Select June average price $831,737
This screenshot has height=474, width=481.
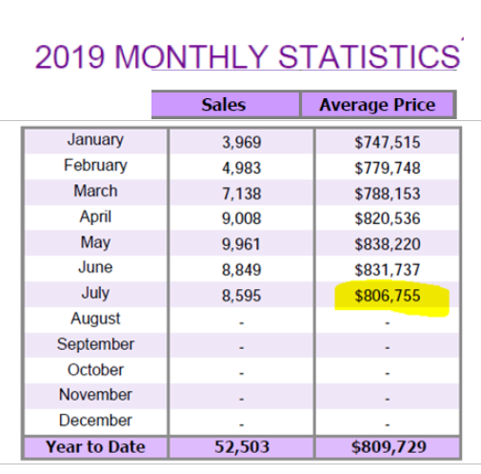(x=388, y=270)
